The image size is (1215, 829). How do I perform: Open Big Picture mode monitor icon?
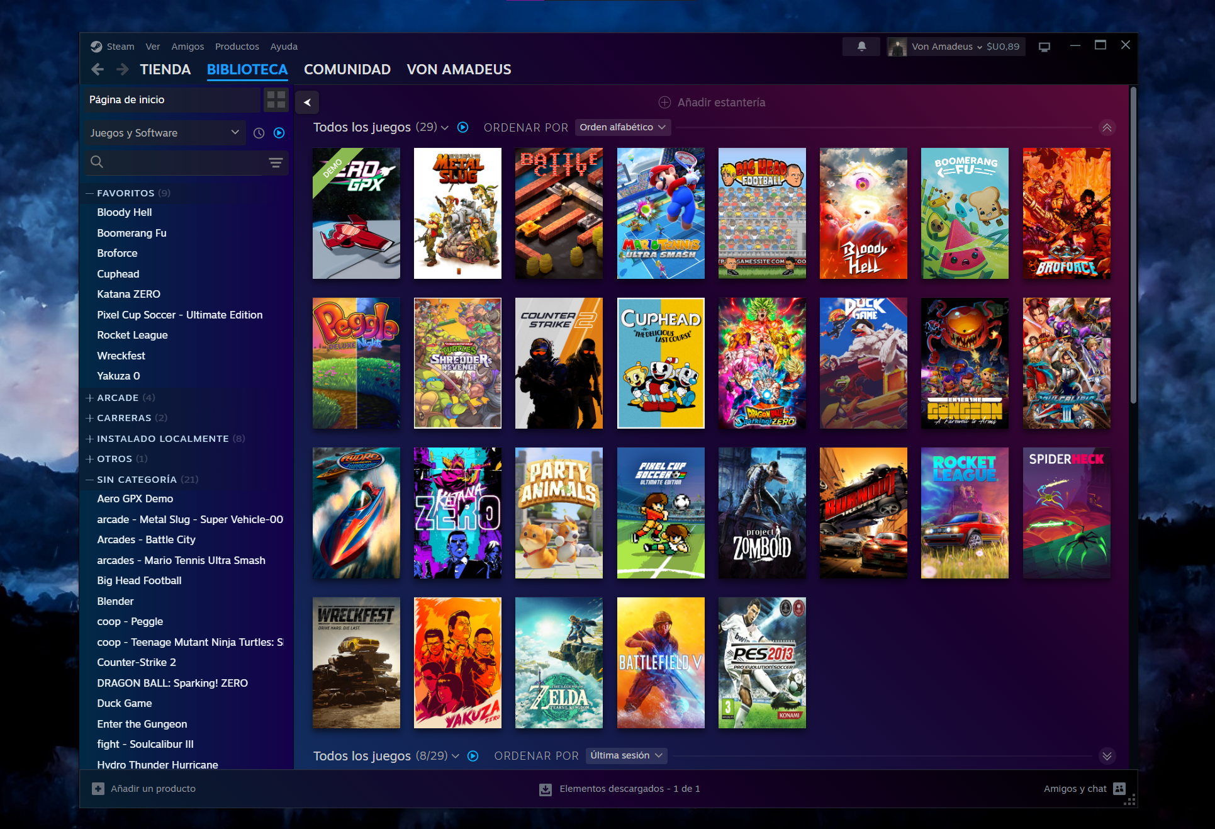point(1044,47)
